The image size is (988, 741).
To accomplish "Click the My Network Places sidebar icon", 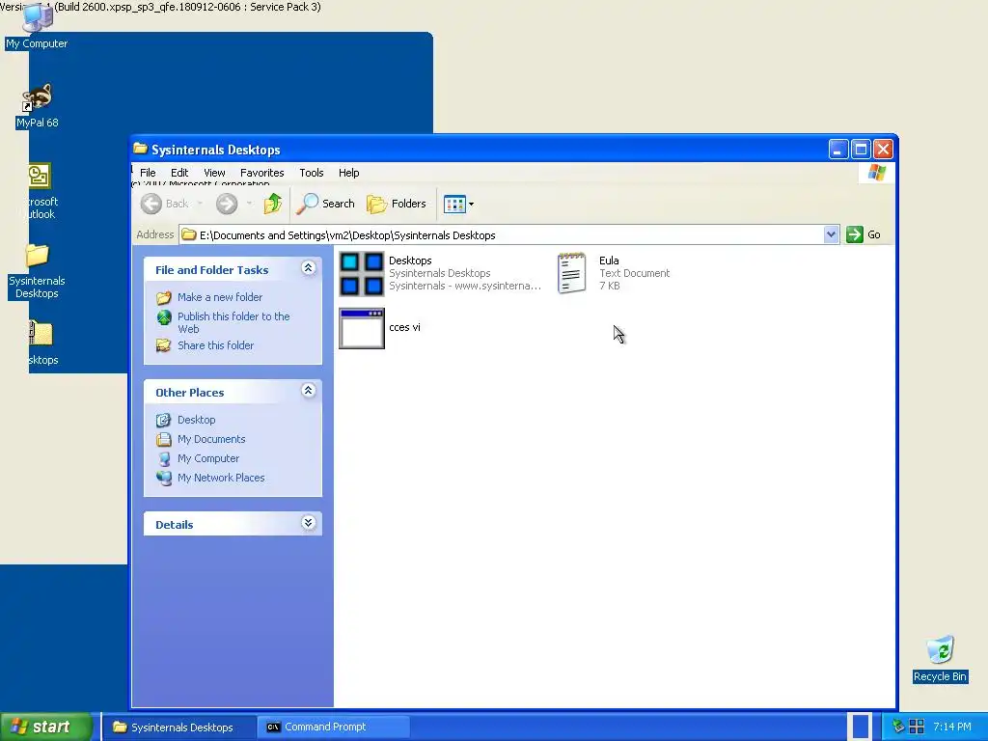I will [164, 478].
